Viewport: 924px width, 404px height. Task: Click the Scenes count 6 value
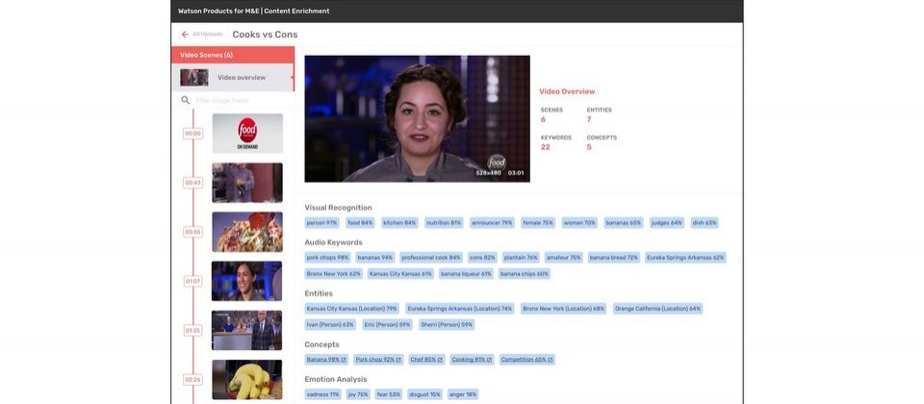(543, 119)
